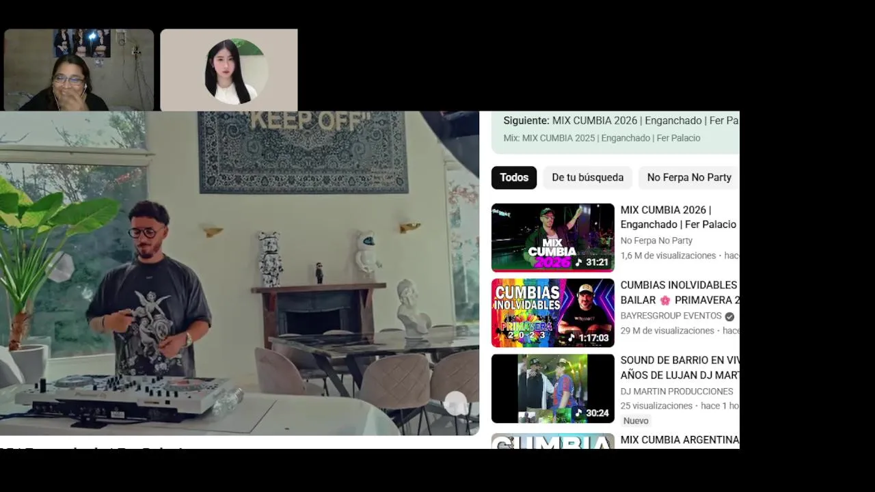Screen dimensions: 875x492
Task: Select the "No Ferpa No Party" filter chip
Action: (x=688, y=178)
